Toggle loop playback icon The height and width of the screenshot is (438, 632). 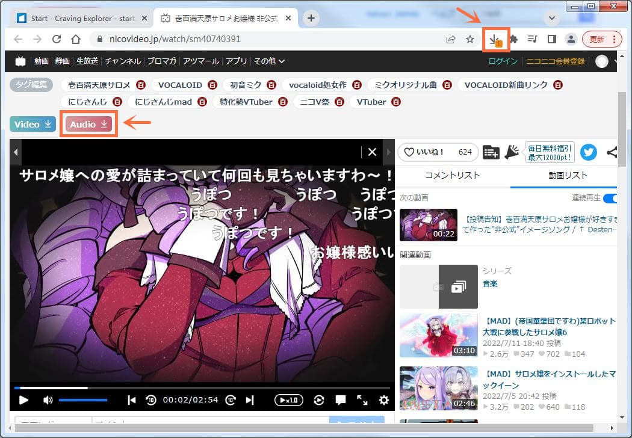(x=319, y=400)
